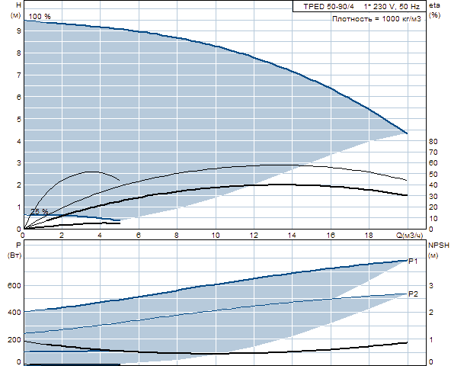Click the "80" value on eta axis
The image size is (451, 366).
click(x=433, y=141)
